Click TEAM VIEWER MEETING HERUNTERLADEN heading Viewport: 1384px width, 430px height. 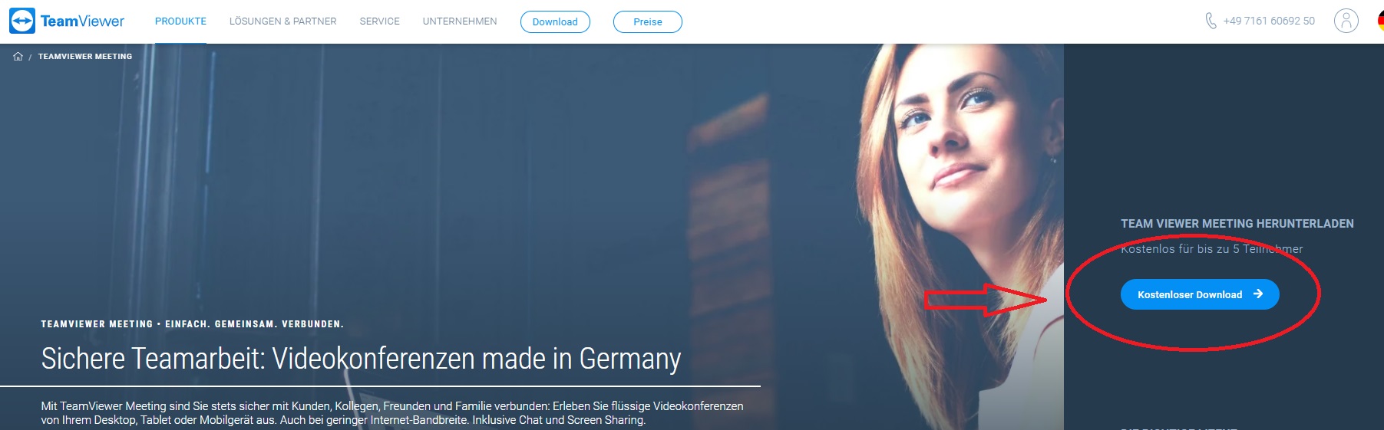click(x=1237, y=224)
